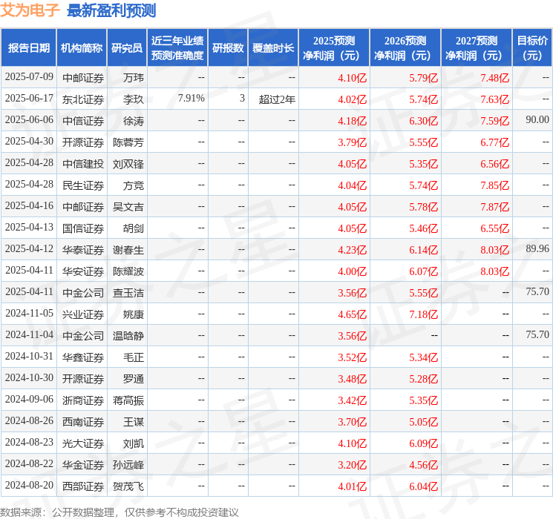Select the 光大证券 institution cell
This screenshot has height=519, width=553.
coord(82,443)
